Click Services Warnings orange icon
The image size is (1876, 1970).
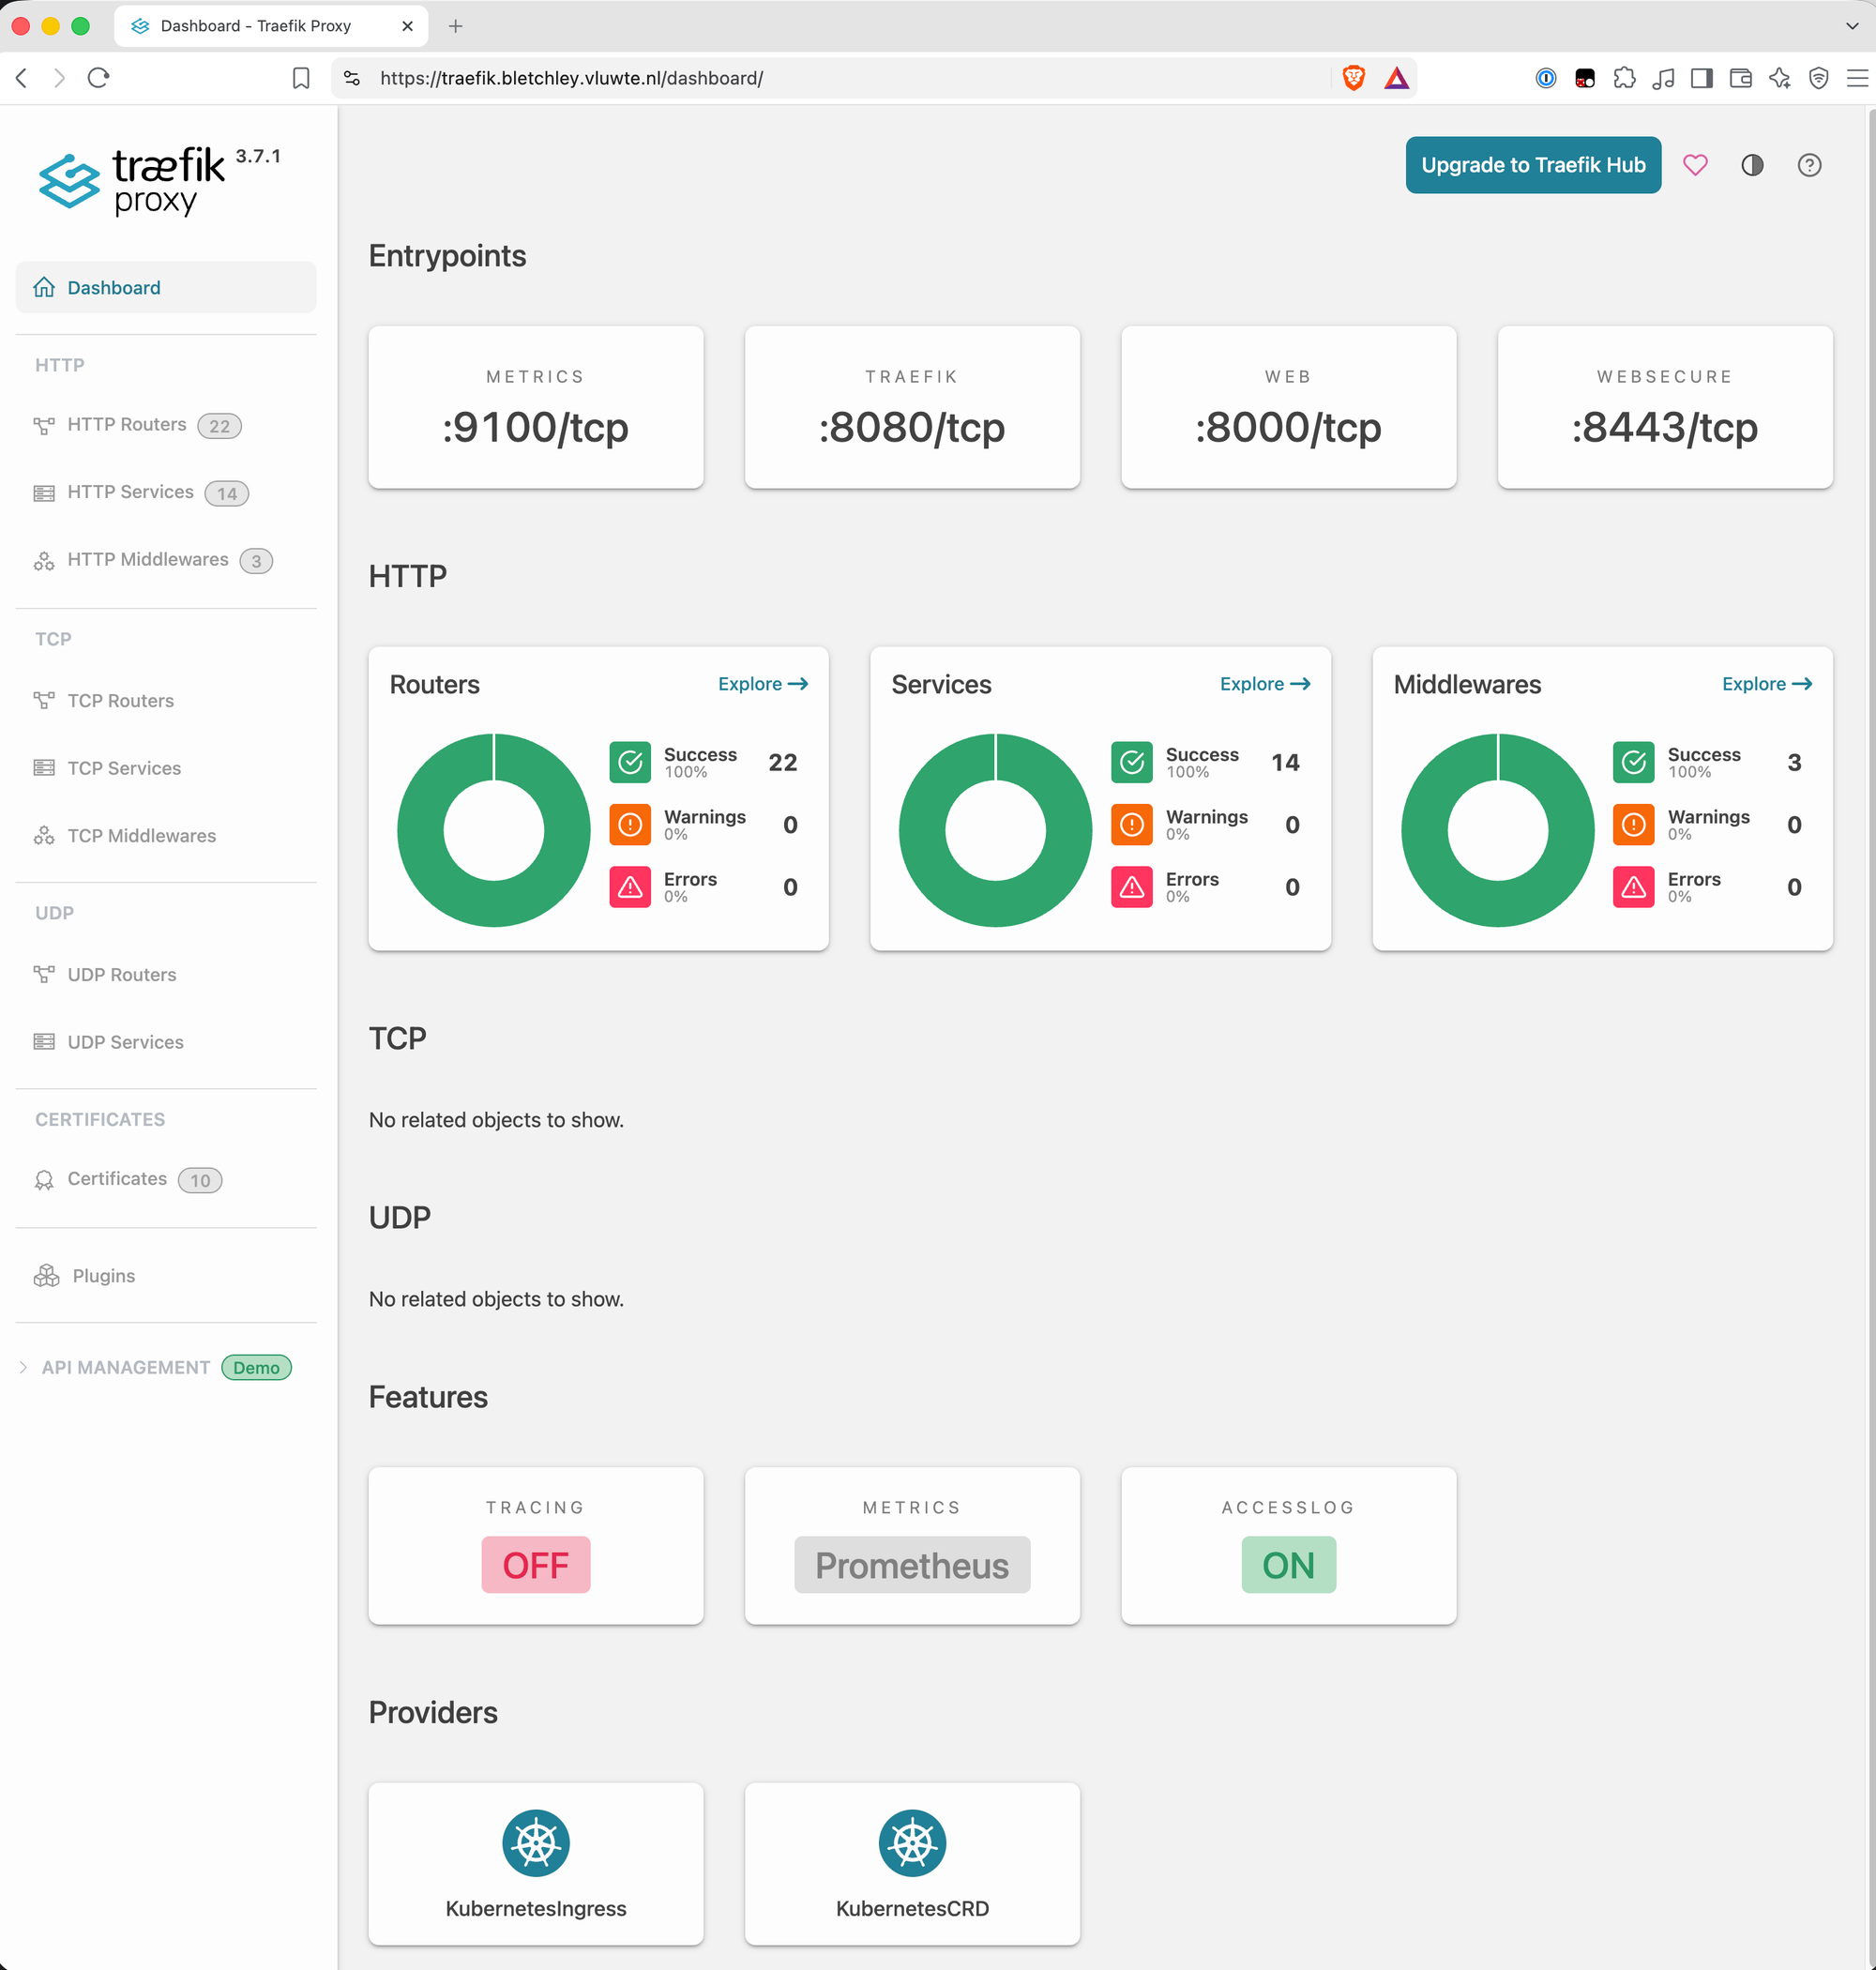[x=1132, y=825]
